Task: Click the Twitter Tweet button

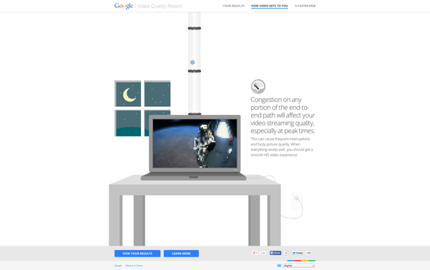Action: pyautogui.click(x=298, y=253)
